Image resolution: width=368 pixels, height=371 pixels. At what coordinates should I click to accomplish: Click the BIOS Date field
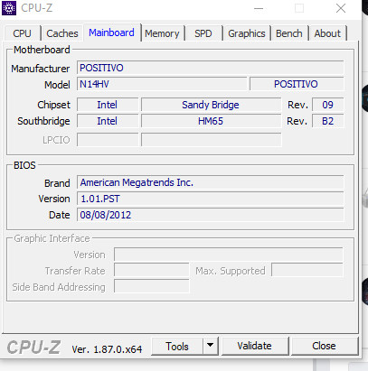pyautogui.click(x=211, y=215)
